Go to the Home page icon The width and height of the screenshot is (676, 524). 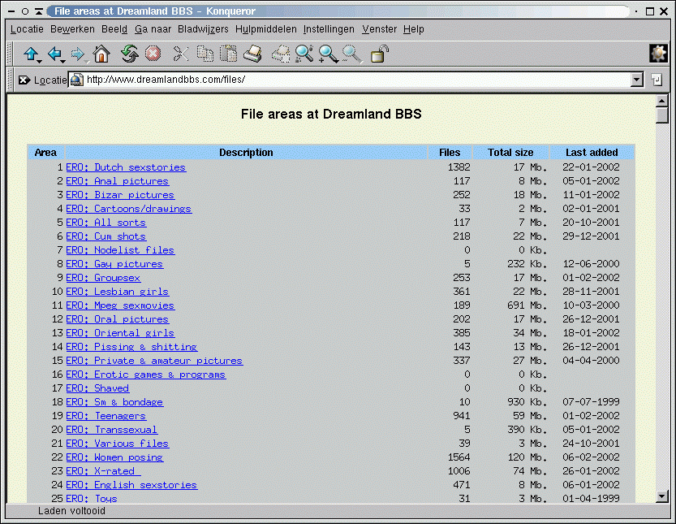pos(101,54)
